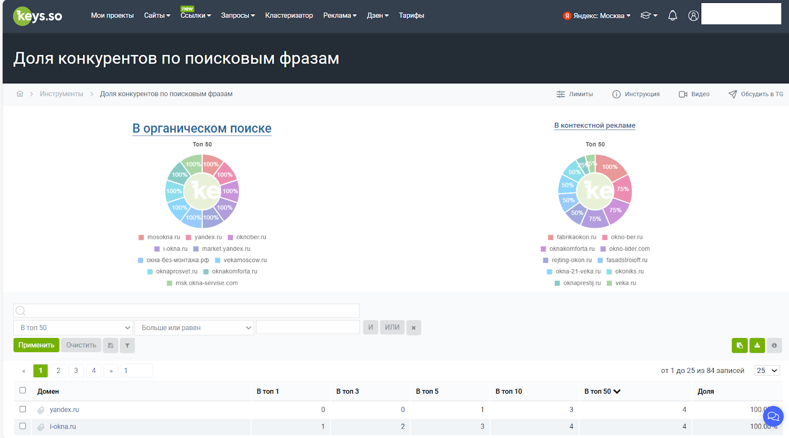Open notifications bell icon

pyautogui.click(x=673, y=16)
